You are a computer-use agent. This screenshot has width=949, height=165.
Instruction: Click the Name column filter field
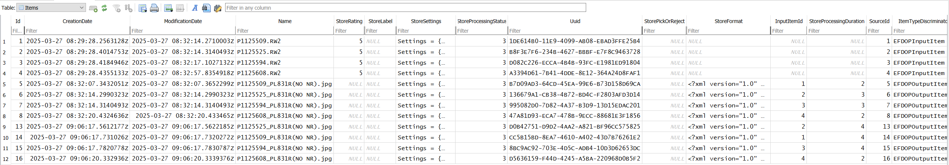click(285, 31)
